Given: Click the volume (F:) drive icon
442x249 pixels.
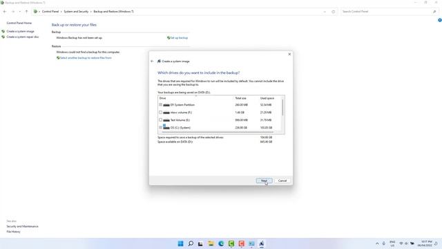Looking at the screenshot, I should pos(166,113).
